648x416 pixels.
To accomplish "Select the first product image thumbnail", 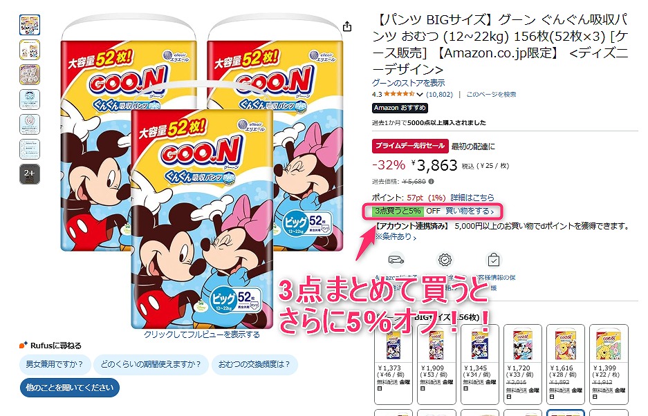I will click(30, 25).
